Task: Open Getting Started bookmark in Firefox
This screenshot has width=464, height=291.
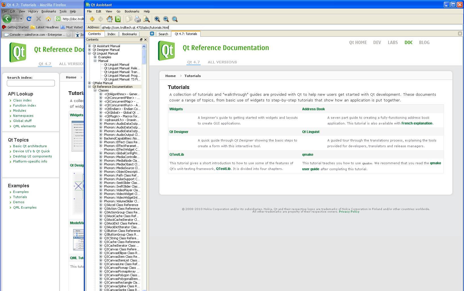Action: pos(15,27)
